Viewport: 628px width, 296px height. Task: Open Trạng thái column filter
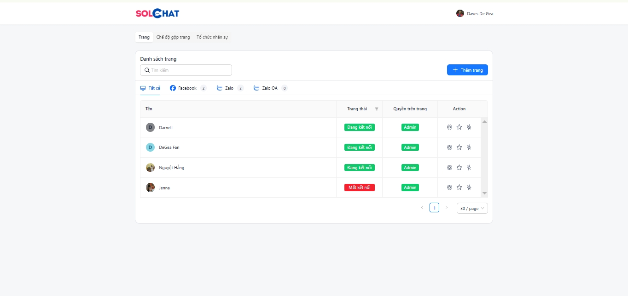pyautogui.click(x=376, y=109)
